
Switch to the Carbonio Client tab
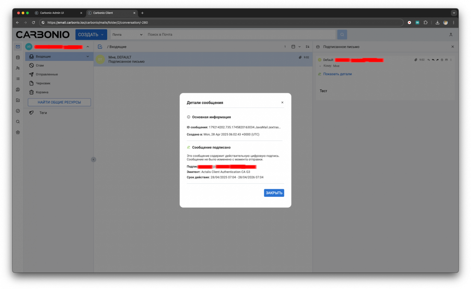pyautogui.click(x=112, y=13)
